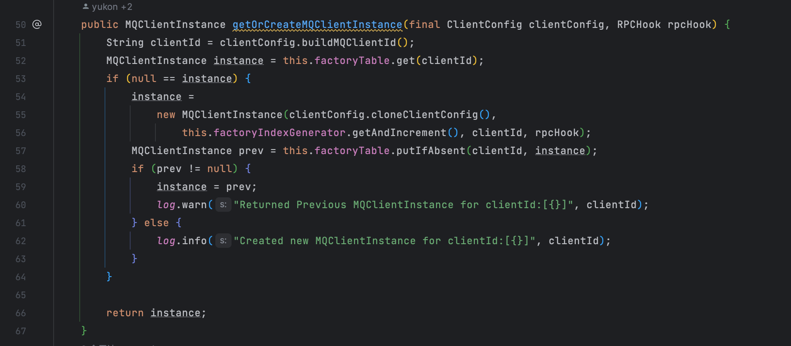Screen dimensions: 791x346
Task: Click the author person icon next to yukon
Action: point(86,7)
